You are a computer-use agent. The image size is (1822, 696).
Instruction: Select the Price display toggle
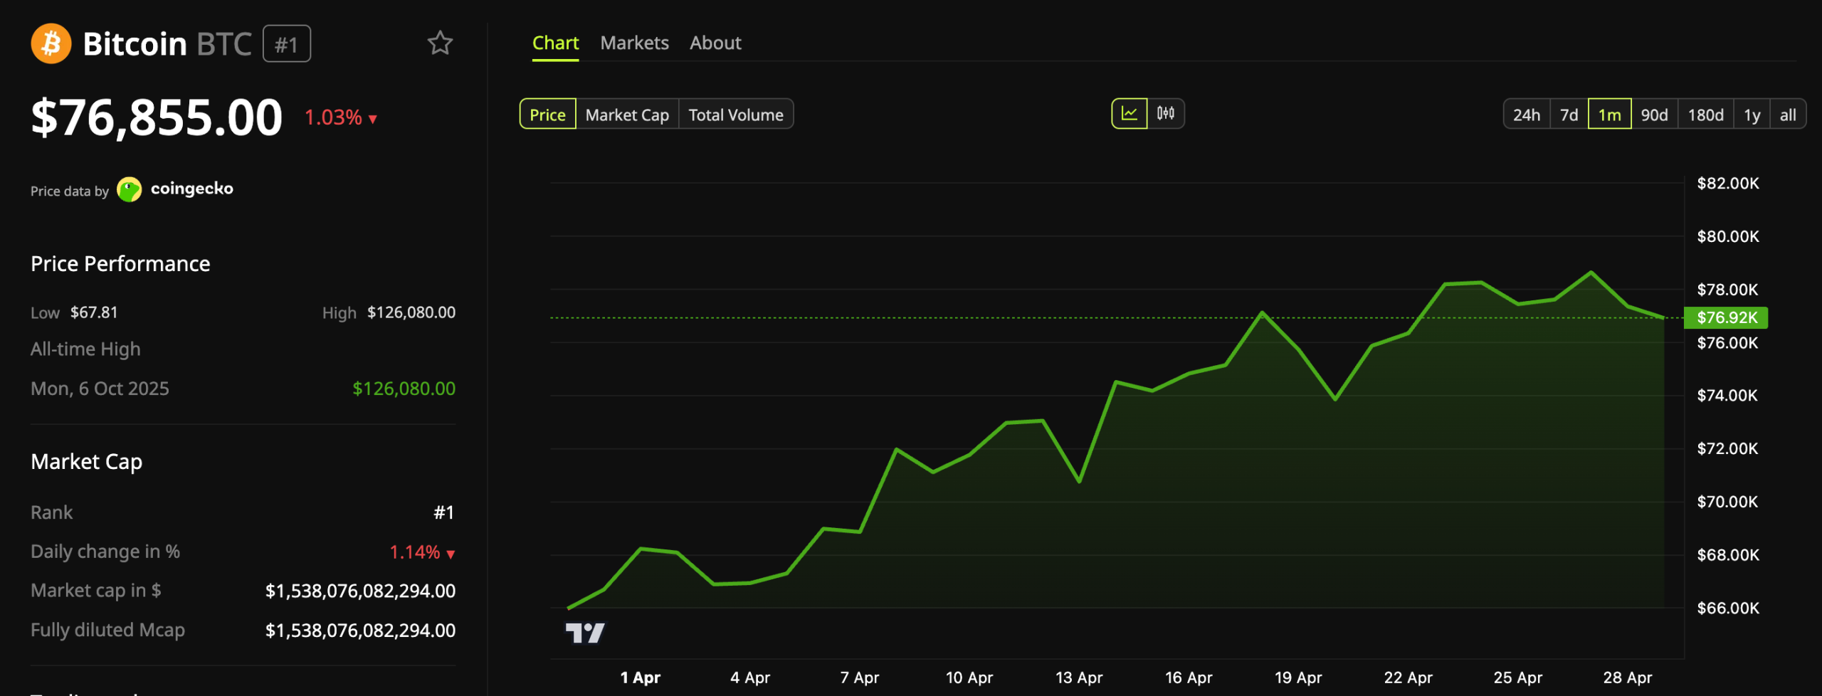click(x=547, y=114)
